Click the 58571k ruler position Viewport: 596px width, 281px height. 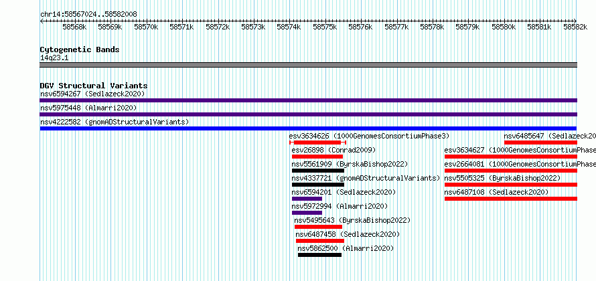click(181, 27)
